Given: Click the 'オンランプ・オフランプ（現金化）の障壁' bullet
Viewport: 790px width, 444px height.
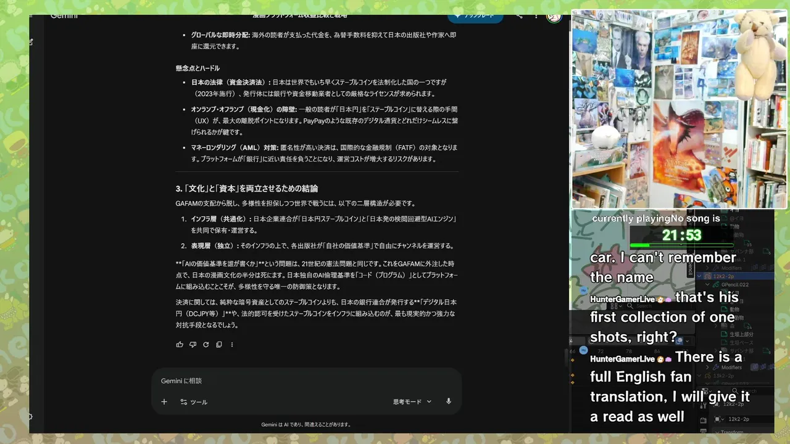Looking at the screenshot, I should click(x=324, y=120).
